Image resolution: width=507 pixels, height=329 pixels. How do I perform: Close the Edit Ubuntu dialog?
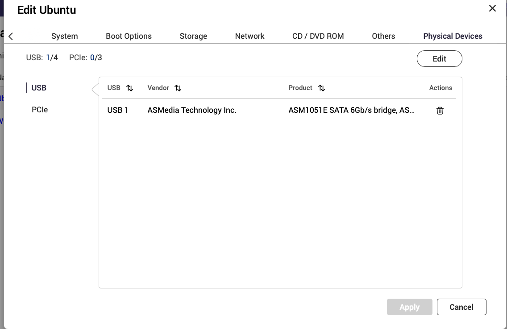[x=492, y=8]
